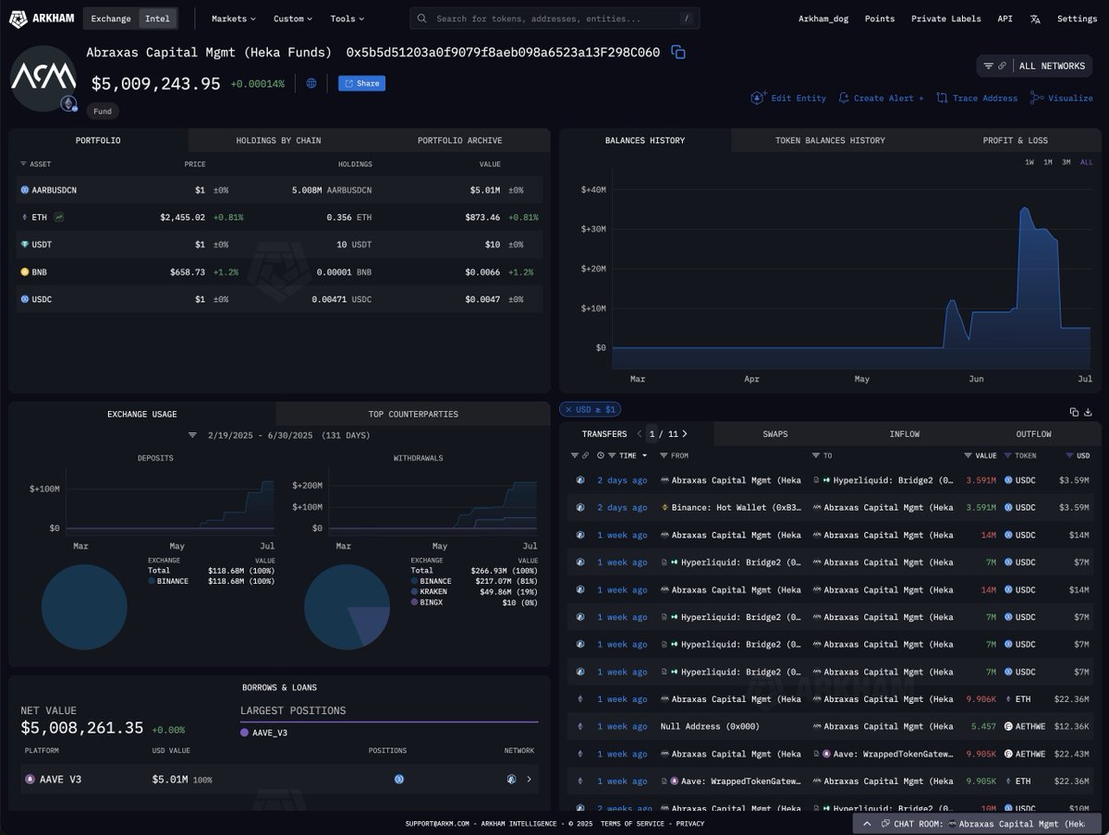Copy the wallet address with the copy icon
The image size is (1109, 835).
pyautogui.click(x=678, y=53)
